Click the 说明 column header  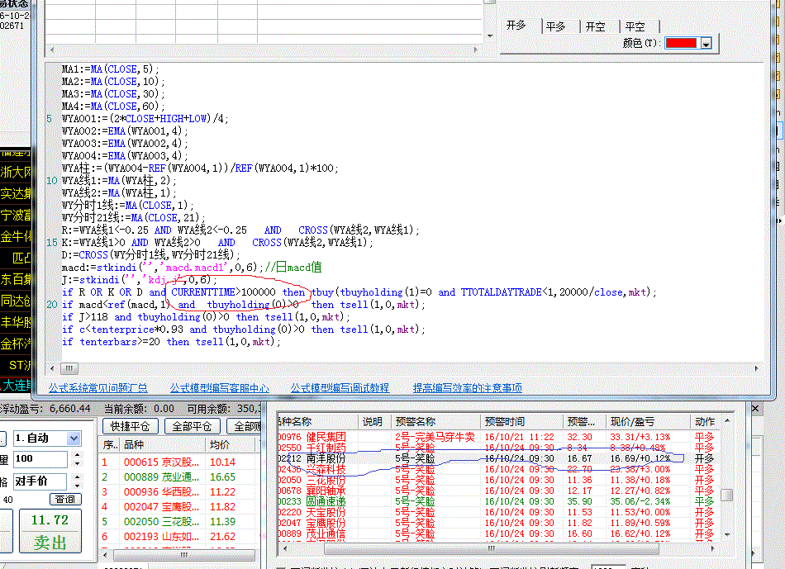click(374, 422)
